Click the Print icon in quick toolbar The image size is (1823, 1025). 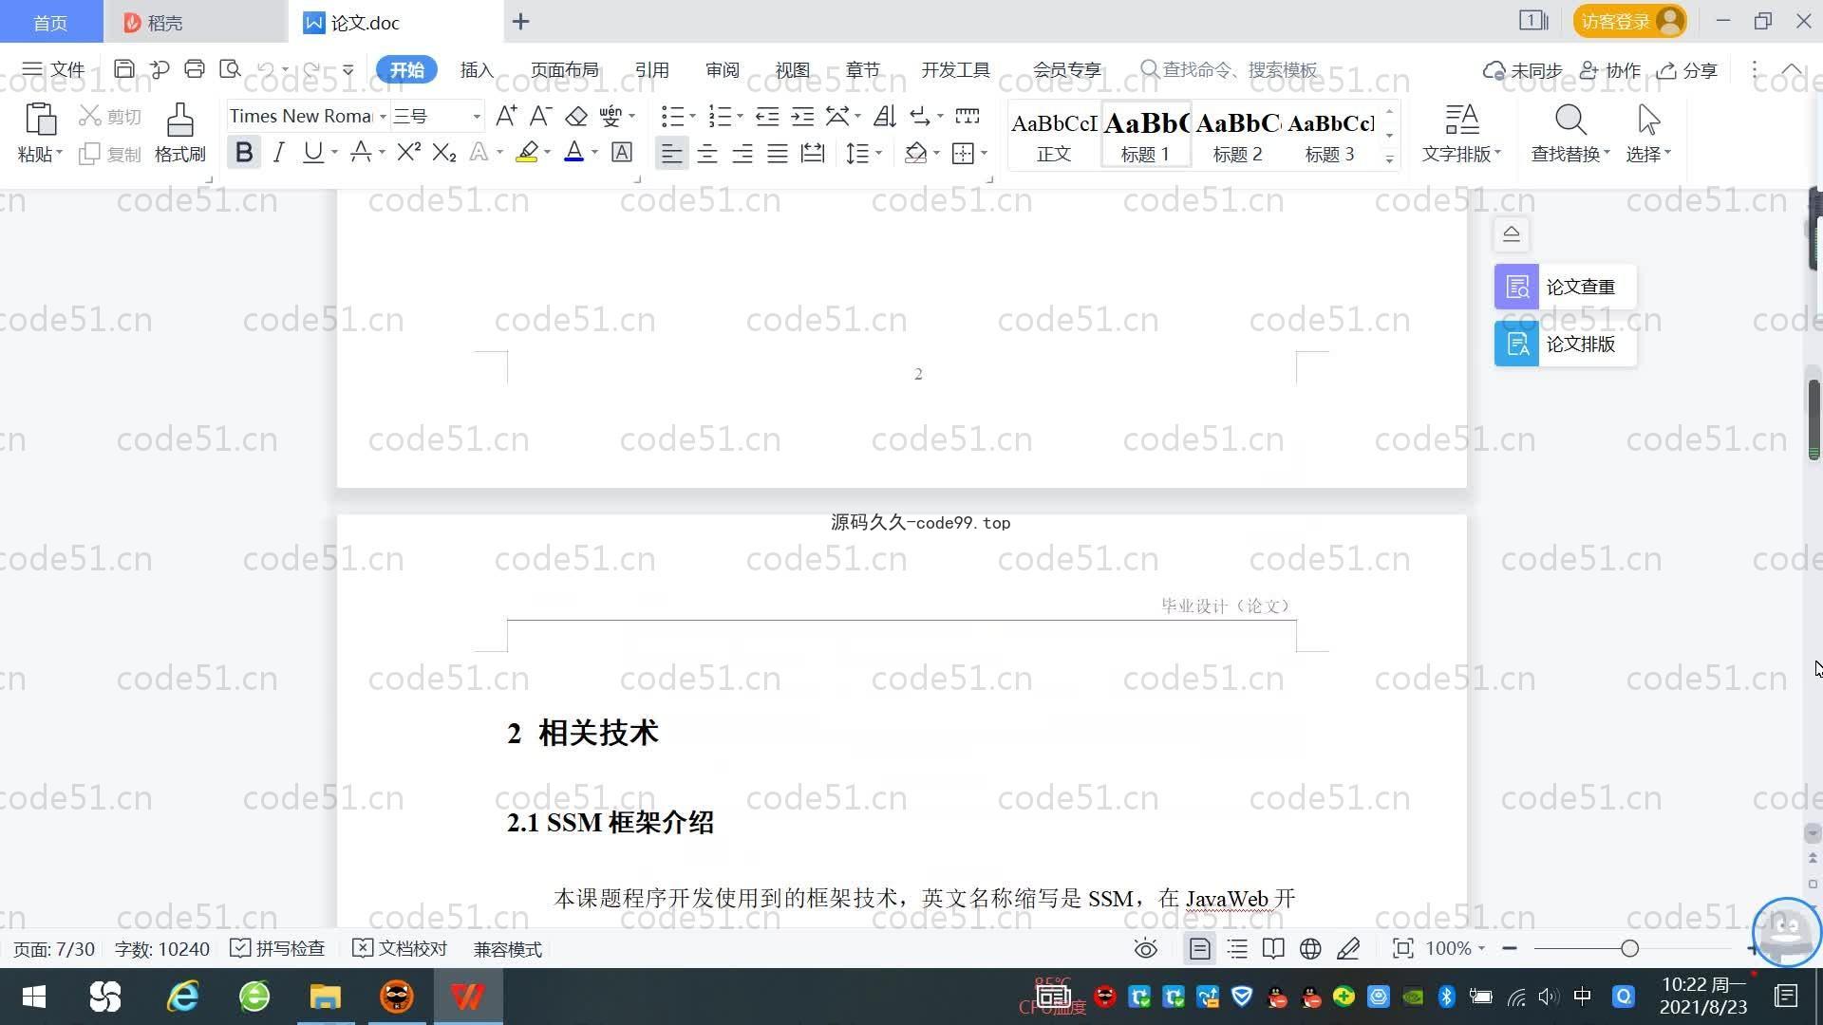pyautogui.click(x=195, y=69)
